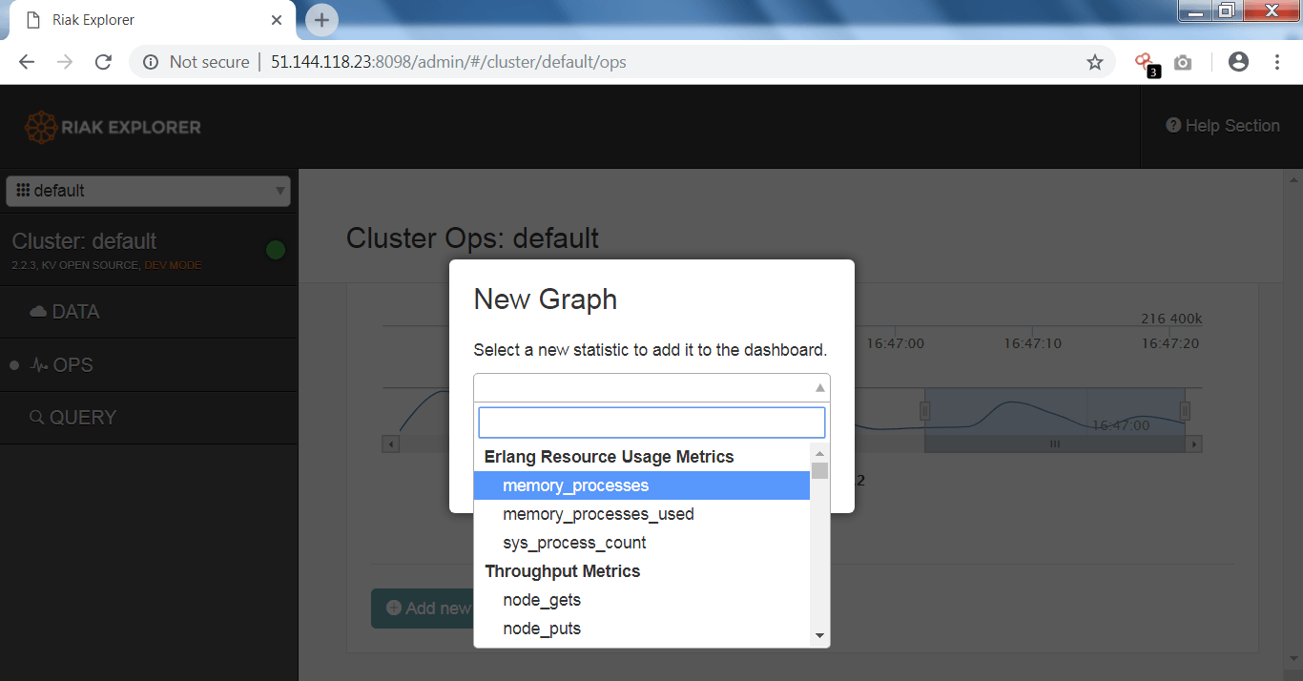Click the chart navigator scrollbar grip
Screen dimensions: 1303x681
coord(1055,444)
